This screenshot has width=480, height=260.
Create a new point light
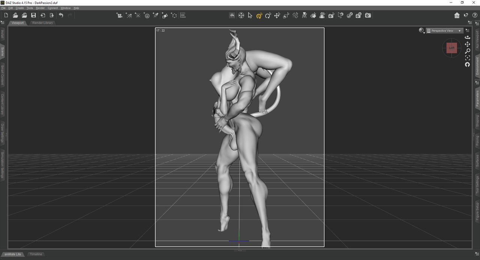[x=138, y=15]
